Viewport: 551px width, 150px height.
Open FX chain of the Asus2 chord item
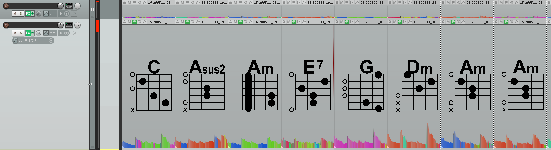click(x=192, y=22)
